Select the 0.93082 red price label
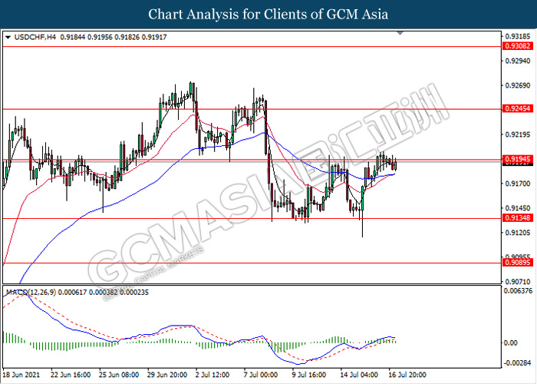 518,46
